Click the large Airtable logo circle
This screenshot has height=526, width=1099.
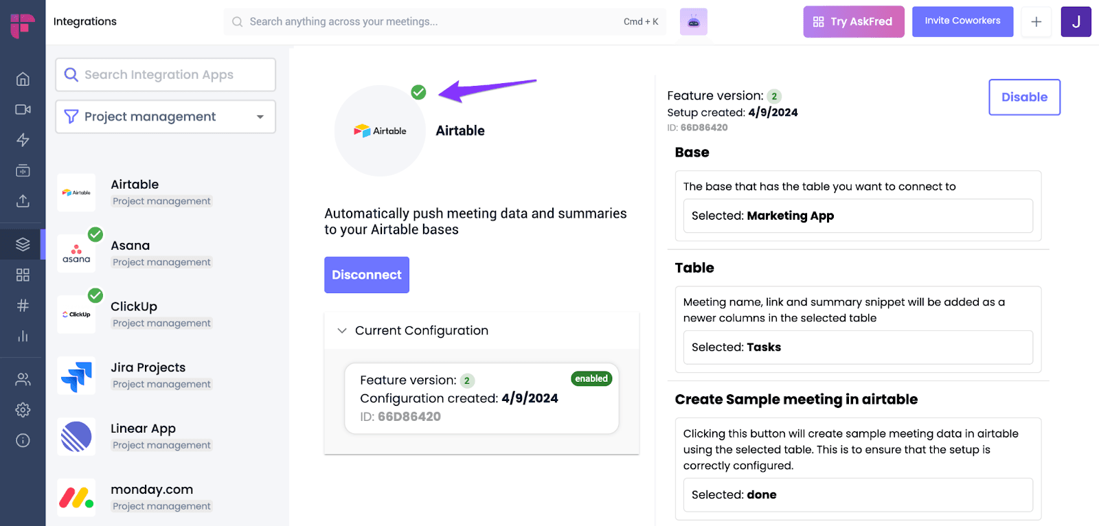pos(380,130)
